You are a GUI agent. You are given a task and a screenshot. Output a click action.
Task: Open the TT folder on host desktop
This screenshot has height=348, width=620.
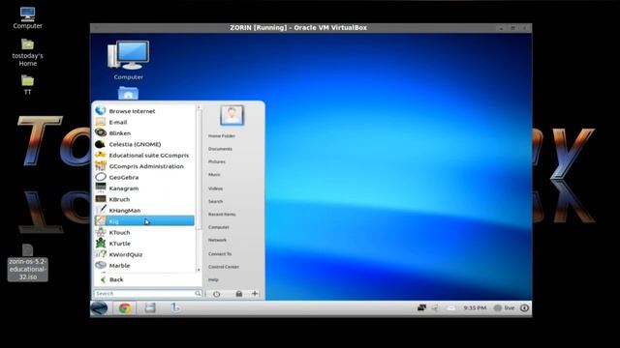[27, 85]
